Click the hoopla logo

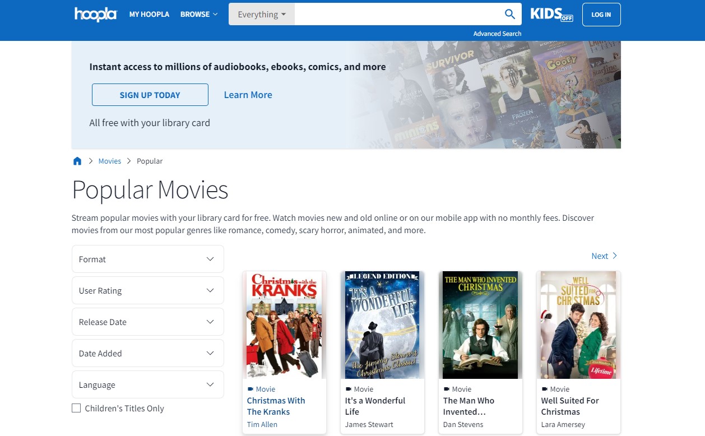pyautogui.click(x=95, y=14)
